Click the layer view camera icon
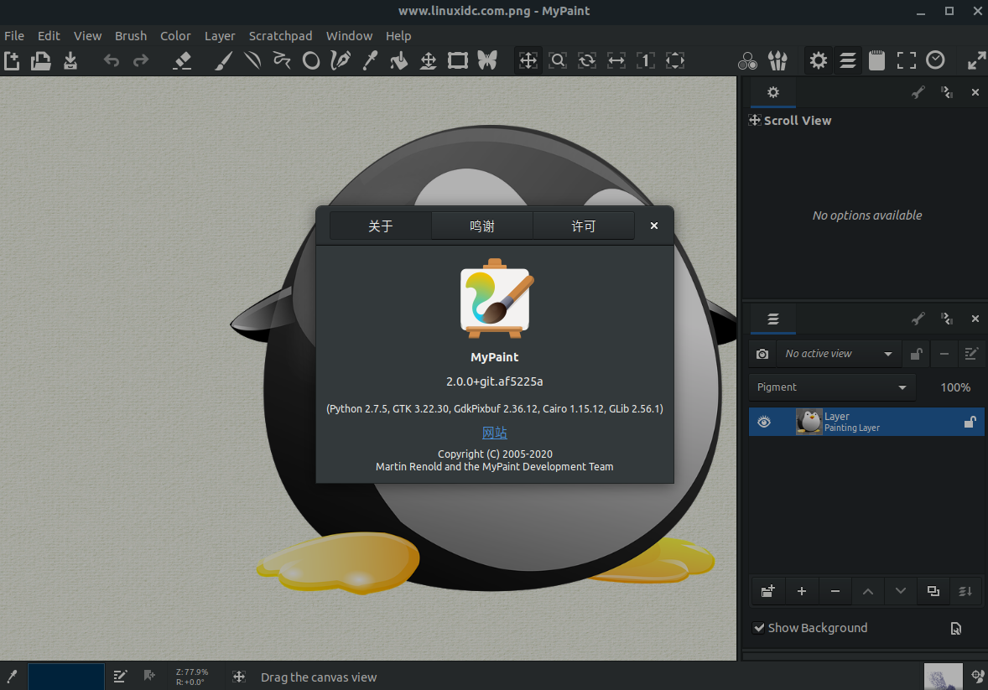The height and width of the screenshot is (690, 988). point(762,354)
